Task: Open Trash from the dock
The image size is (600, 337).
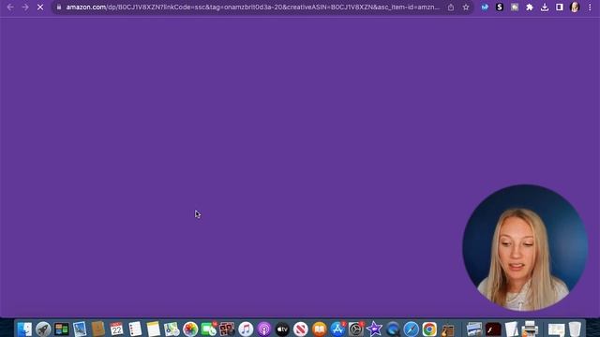Action: coord(575,329)
